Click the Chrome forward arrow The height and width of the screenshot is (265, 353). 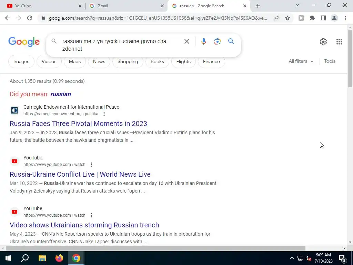tap(19, 18)
